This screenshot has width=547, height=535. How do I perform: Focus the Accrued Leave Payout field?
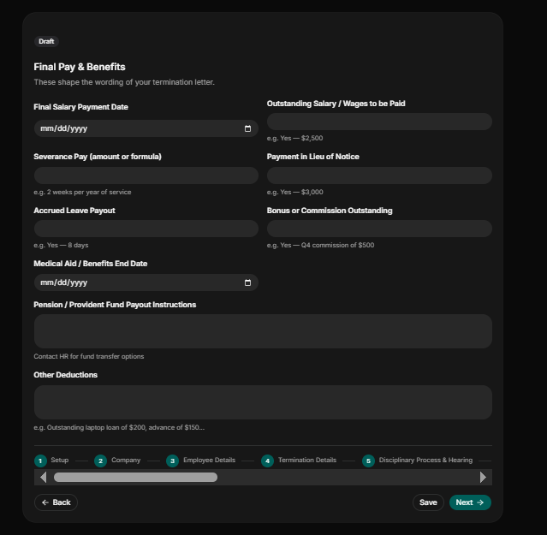coord(146,229)
